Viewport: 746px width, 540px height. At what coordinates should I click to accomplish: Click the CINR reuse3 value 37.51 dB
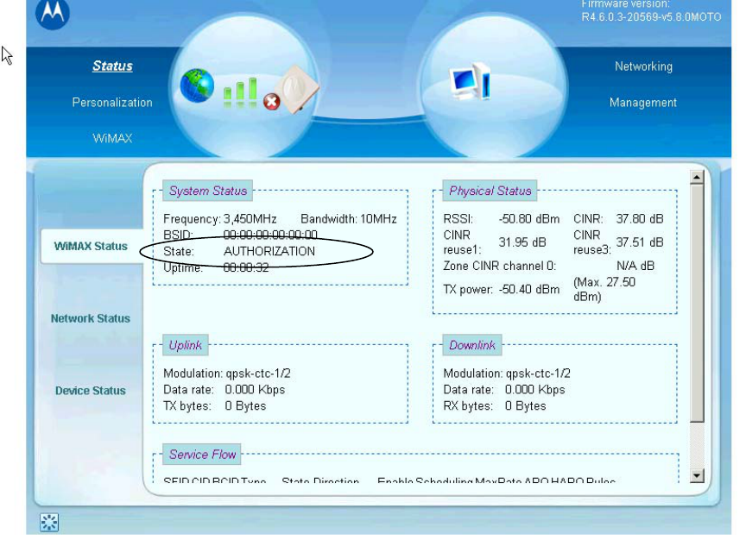640,242
